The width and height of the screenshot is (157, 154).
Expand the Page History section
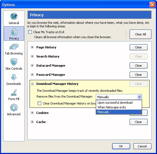(x=32, y=47)
